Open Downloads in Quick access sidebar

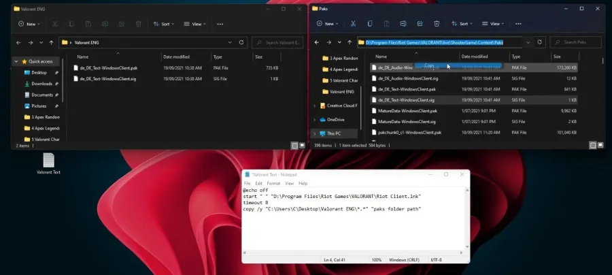pyautogui.click(x=41, y=84)
